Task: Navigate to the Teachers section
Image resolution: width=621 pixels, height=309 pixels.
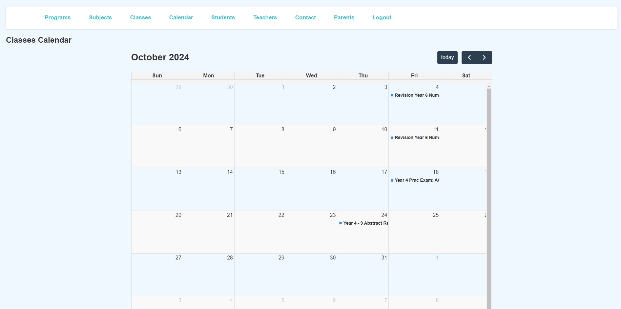Action: (x=265, y=17)
